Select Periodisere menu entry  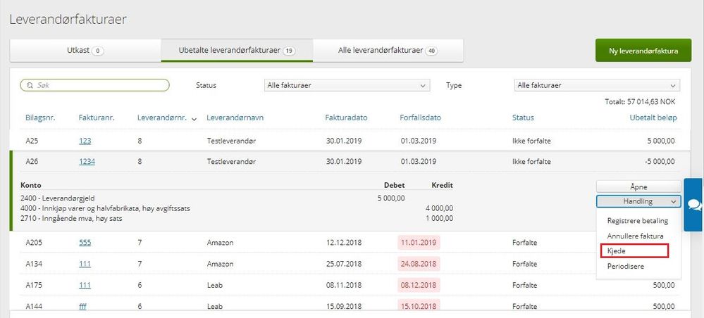pos(625,266)
